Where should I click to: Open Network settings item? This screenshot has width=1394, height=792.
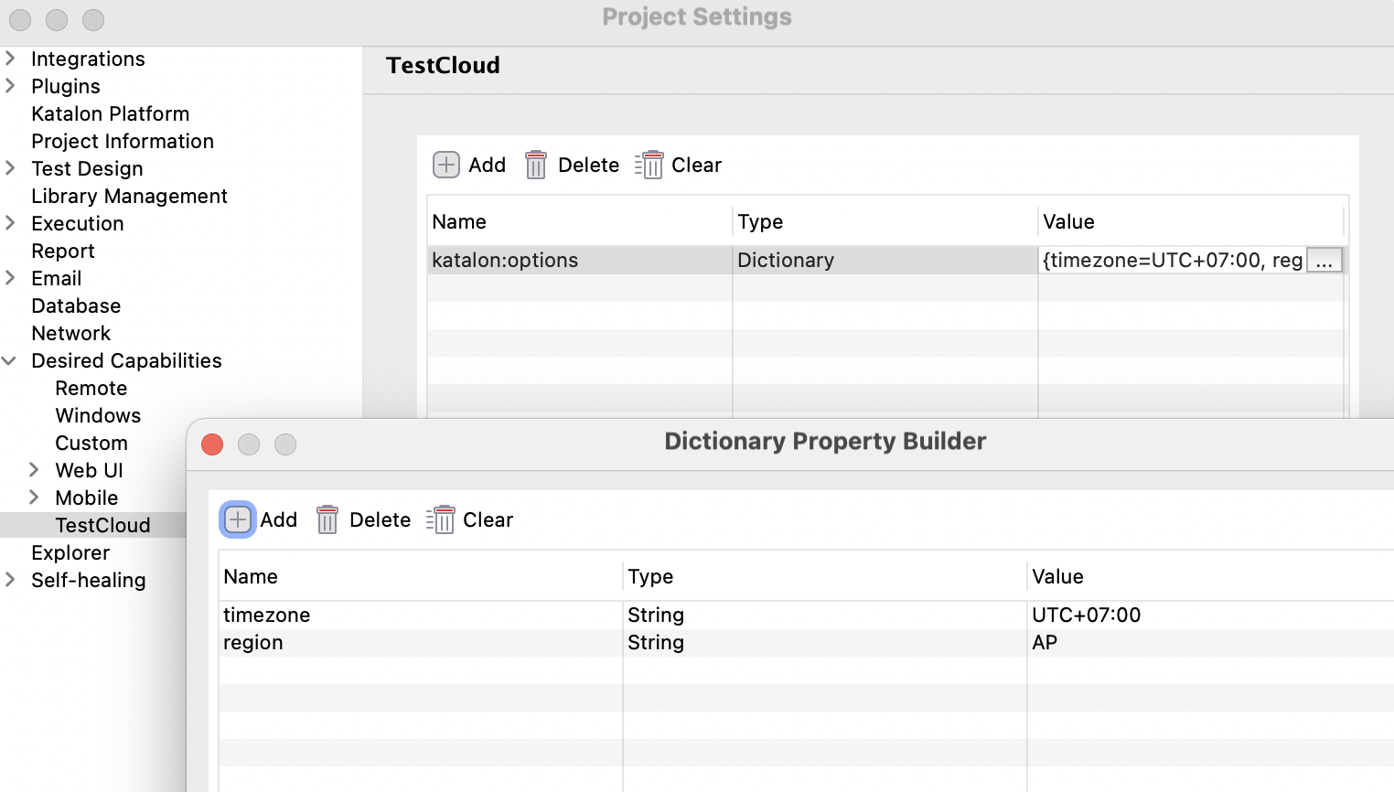coord(70,333)
